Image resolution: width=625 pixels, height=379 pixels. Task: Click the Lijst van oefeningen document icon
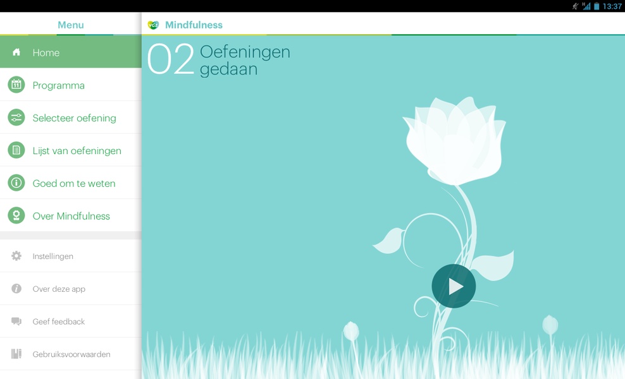(16, 150)
